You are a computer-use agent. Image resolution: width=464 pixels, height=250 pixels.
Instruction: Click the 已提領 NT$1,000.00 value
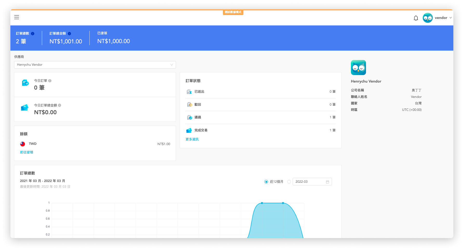point(114,41)
